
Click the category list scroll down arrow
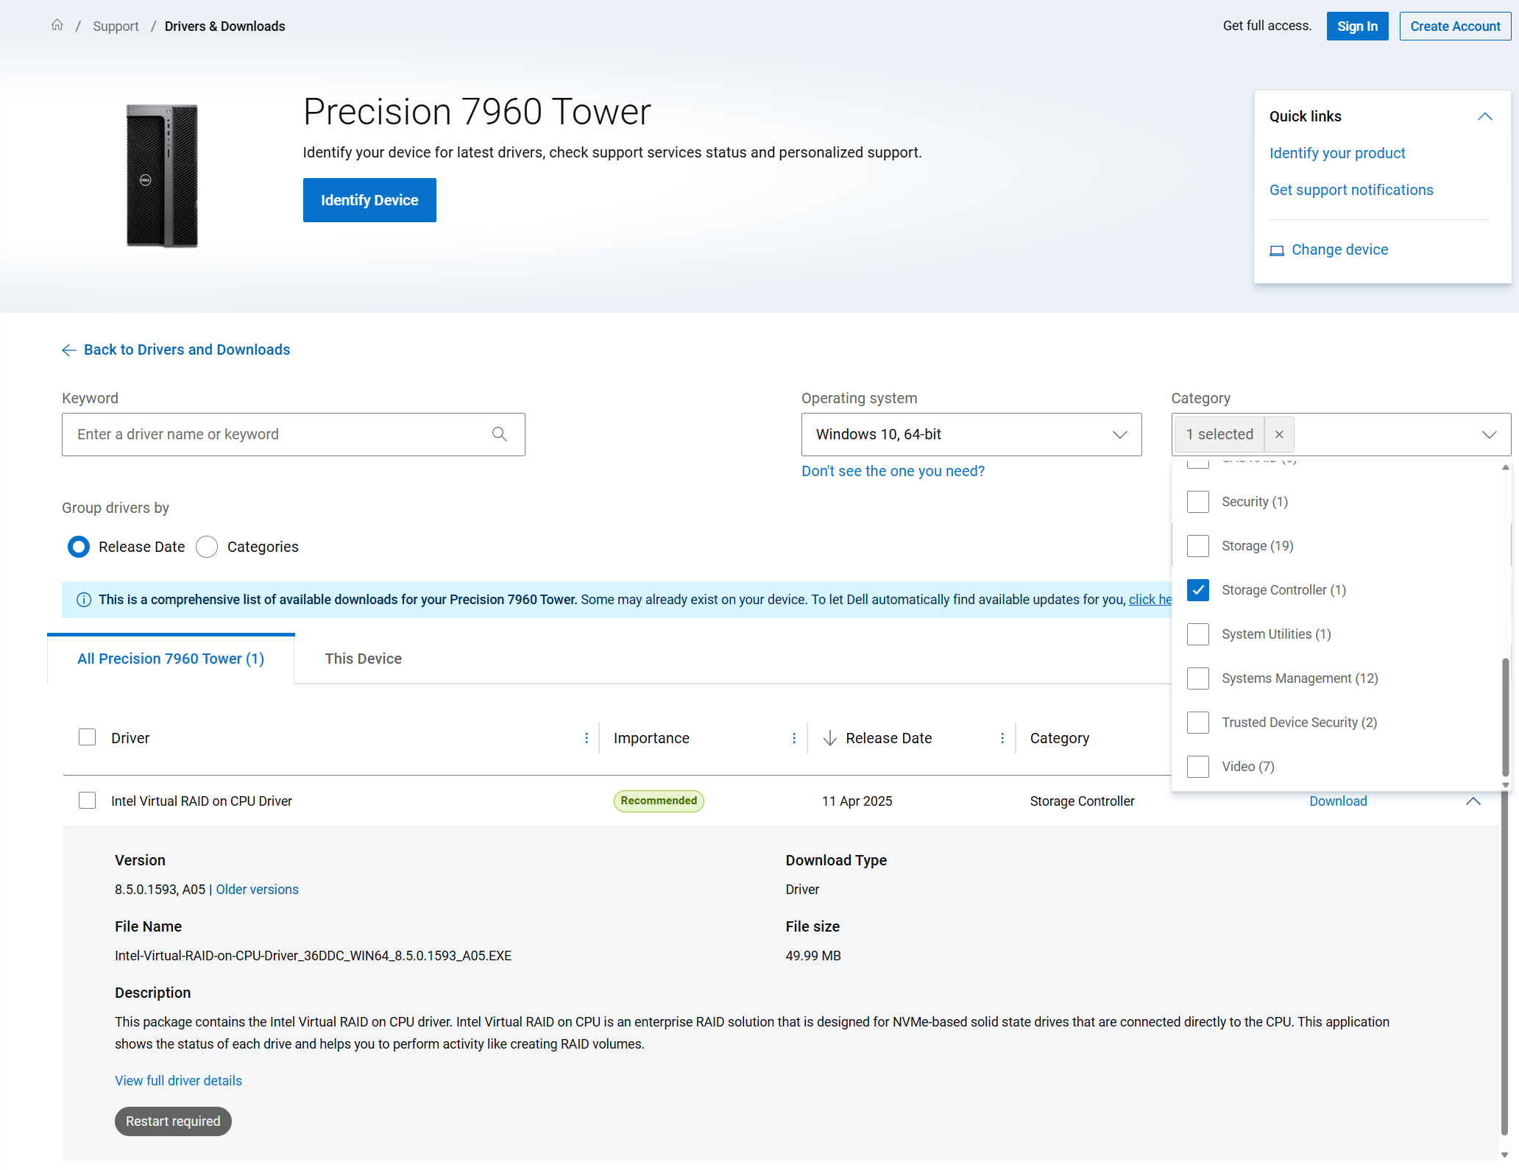[1506, 784]
